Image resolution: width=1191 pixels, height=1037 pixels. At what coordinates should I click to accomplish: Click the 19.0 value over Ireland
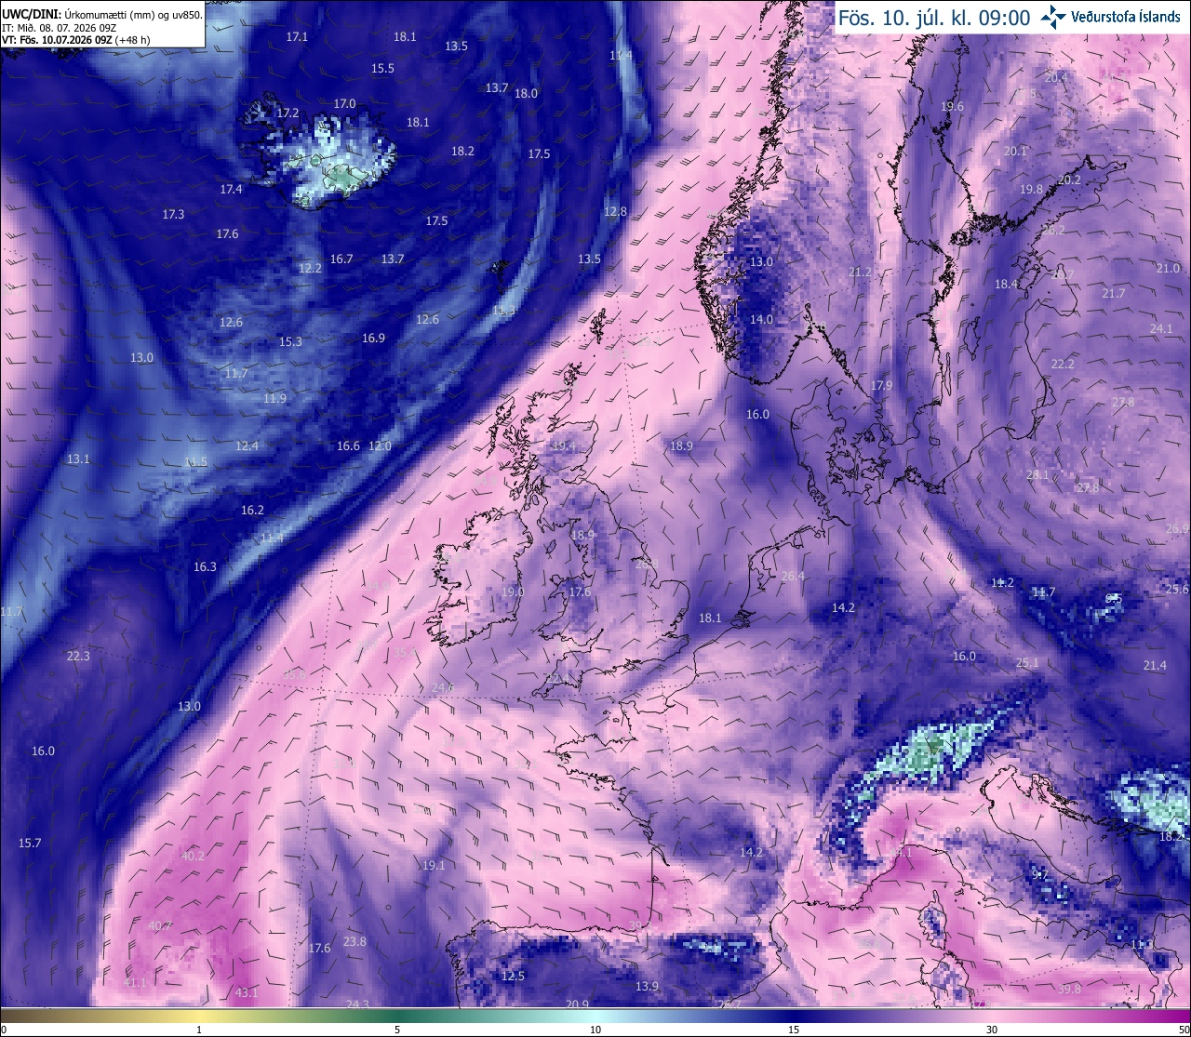[513, 592]
